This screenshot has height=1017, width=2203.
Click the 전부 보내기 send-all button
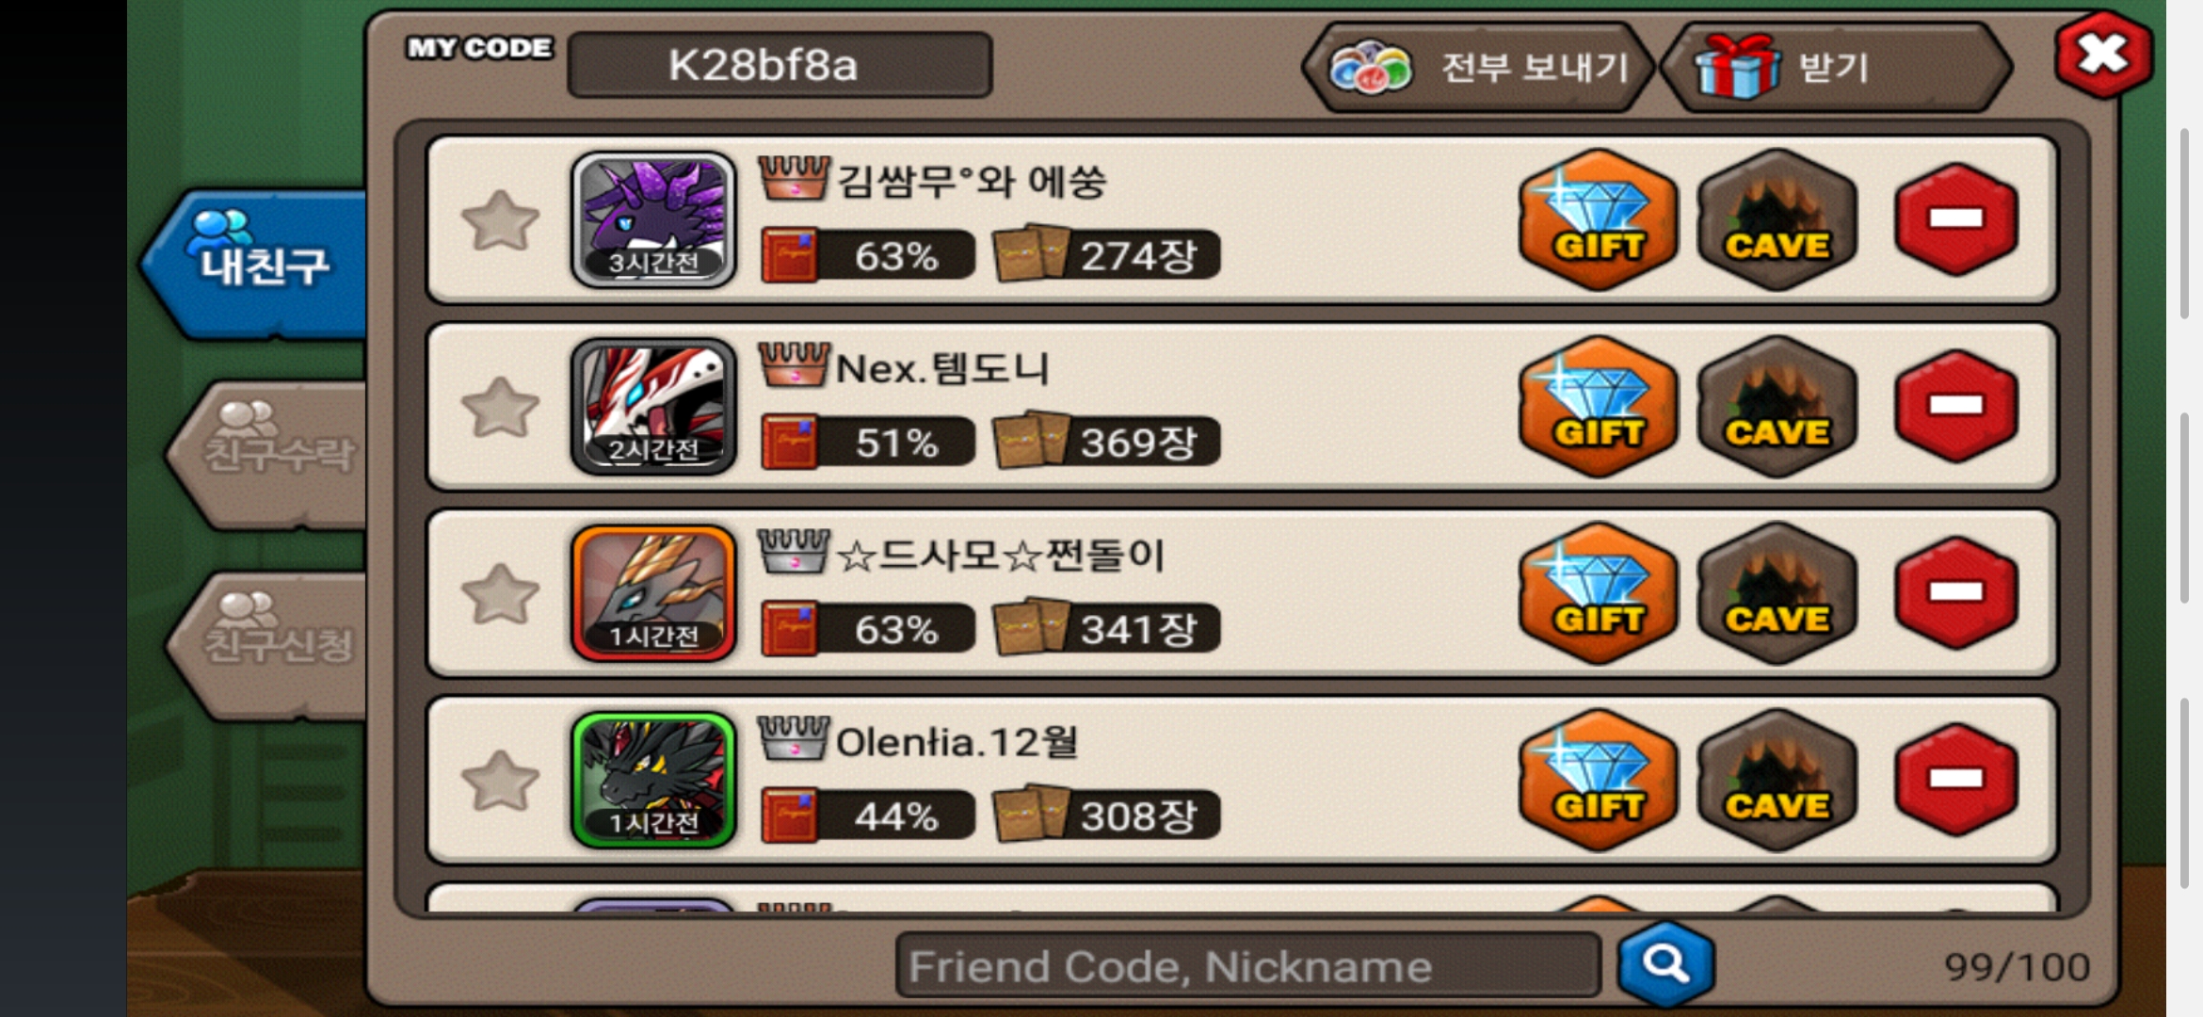[x=1478, y=67]
